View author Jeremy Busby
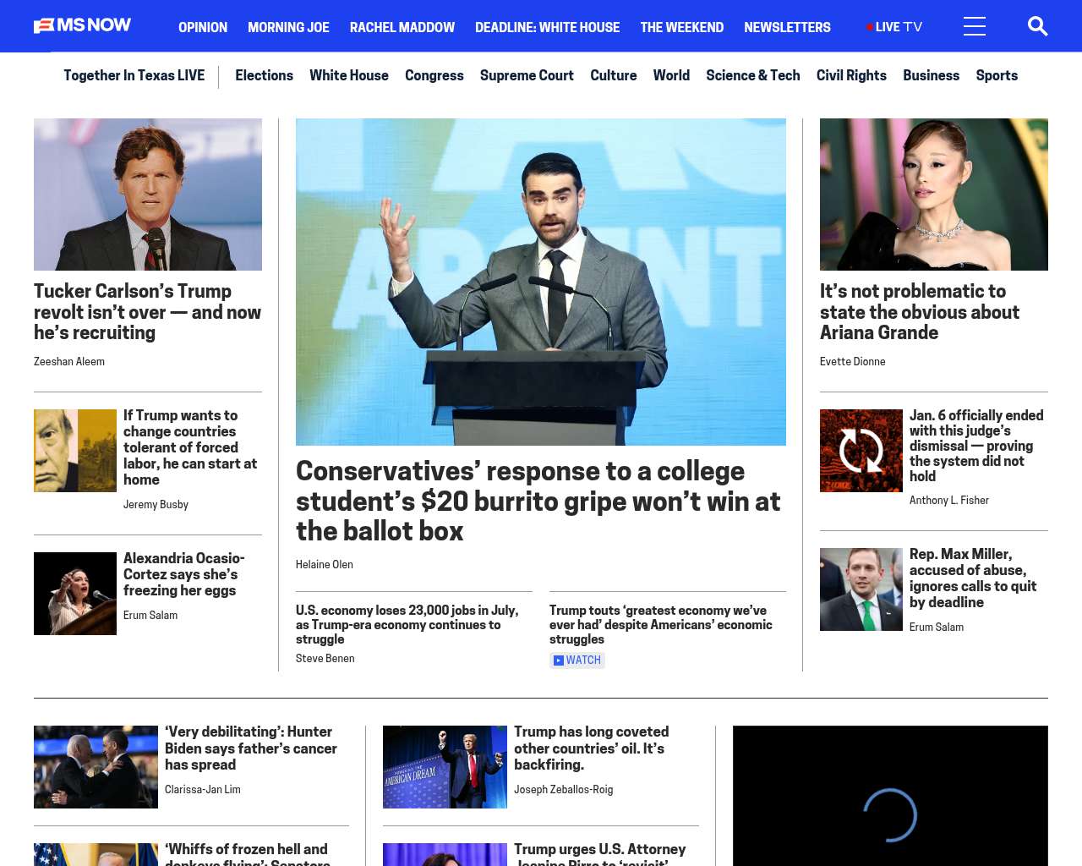 click(156, 505)
